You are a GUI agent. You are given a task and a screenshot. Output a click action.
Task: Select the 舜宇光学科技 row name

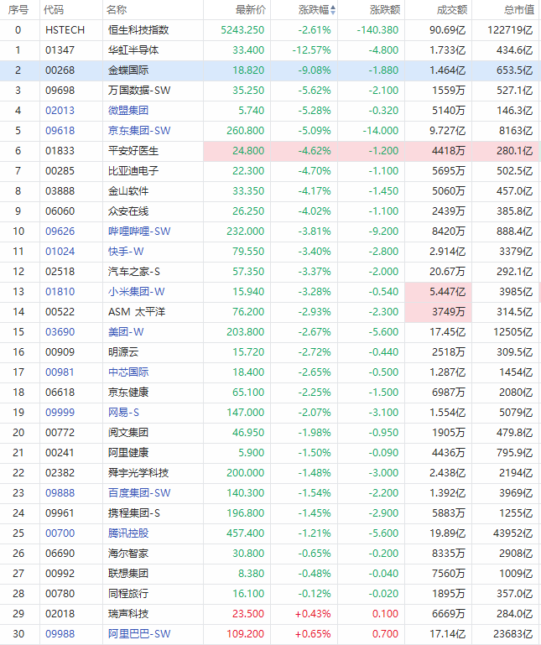pyautogui.click(x=138, y=473)
